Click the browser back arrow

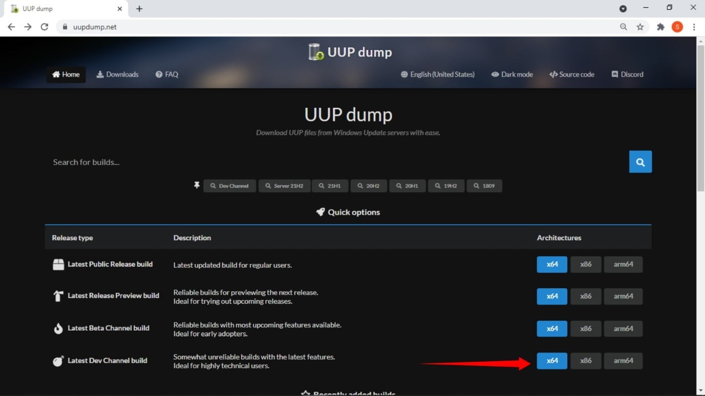pos(11,27)
